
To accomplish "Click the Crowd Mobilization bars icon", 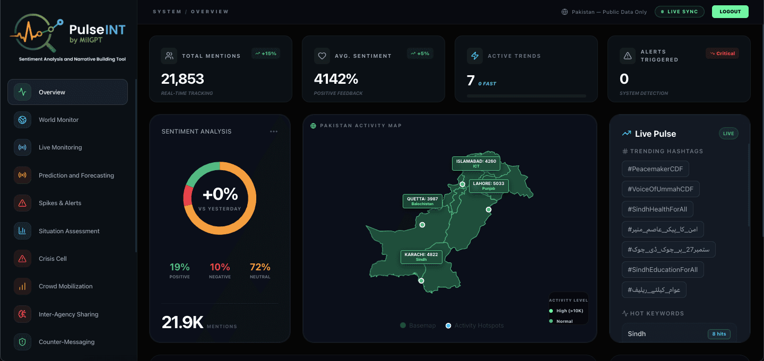I will (x=22, y=286).
